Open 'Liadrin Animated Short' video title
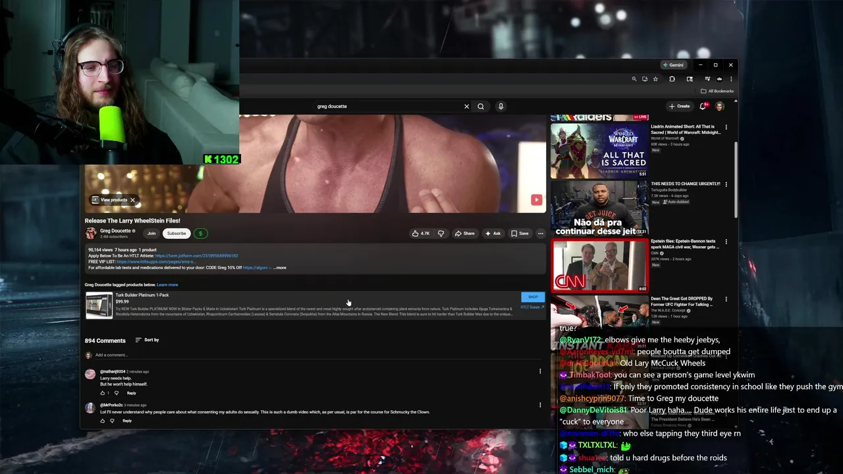Image resolution: width=843 pixels, height=474 pixels. click(x=685, y=129)
